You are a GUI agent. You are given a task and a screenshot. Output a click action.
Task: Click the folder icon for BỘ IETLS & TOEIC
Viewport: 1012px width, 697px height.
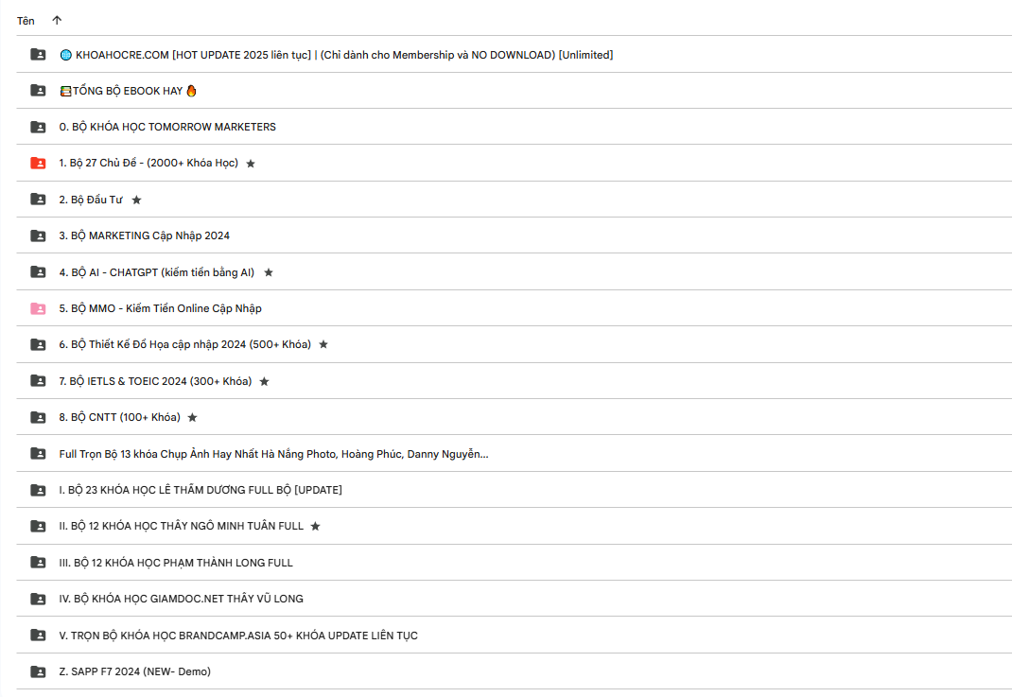coord(38,381)
